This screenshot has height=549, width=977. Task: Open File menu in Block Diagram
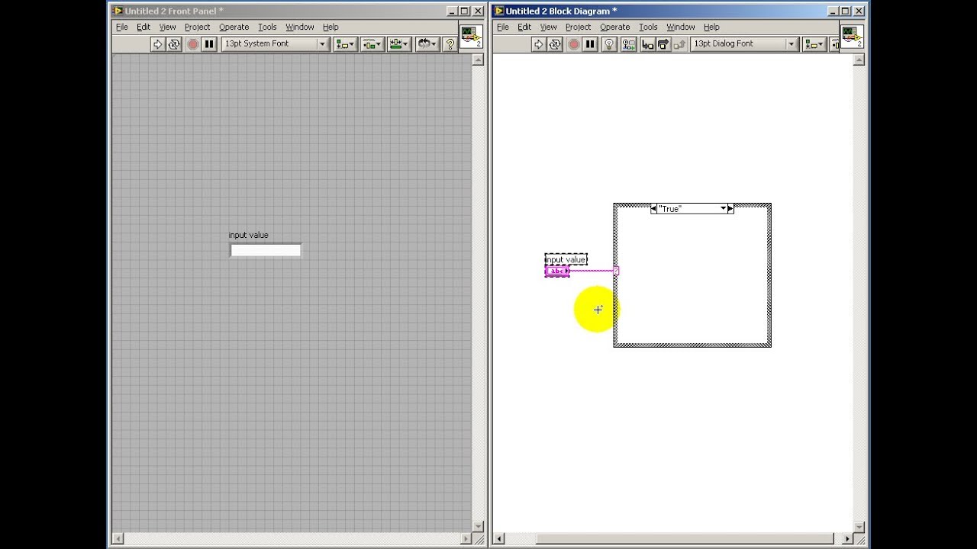[x=503, y=27]
